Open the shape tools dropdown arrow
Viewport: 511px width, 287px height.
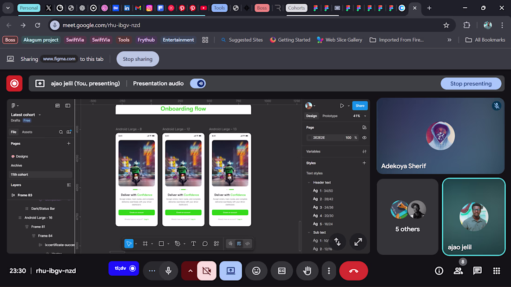pyautogui.click(x=168, y=244)
